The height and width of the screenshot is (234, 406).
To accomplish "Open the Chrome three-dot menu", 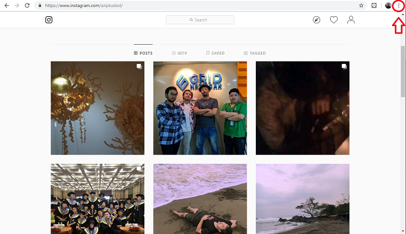I will coord(398,5).
